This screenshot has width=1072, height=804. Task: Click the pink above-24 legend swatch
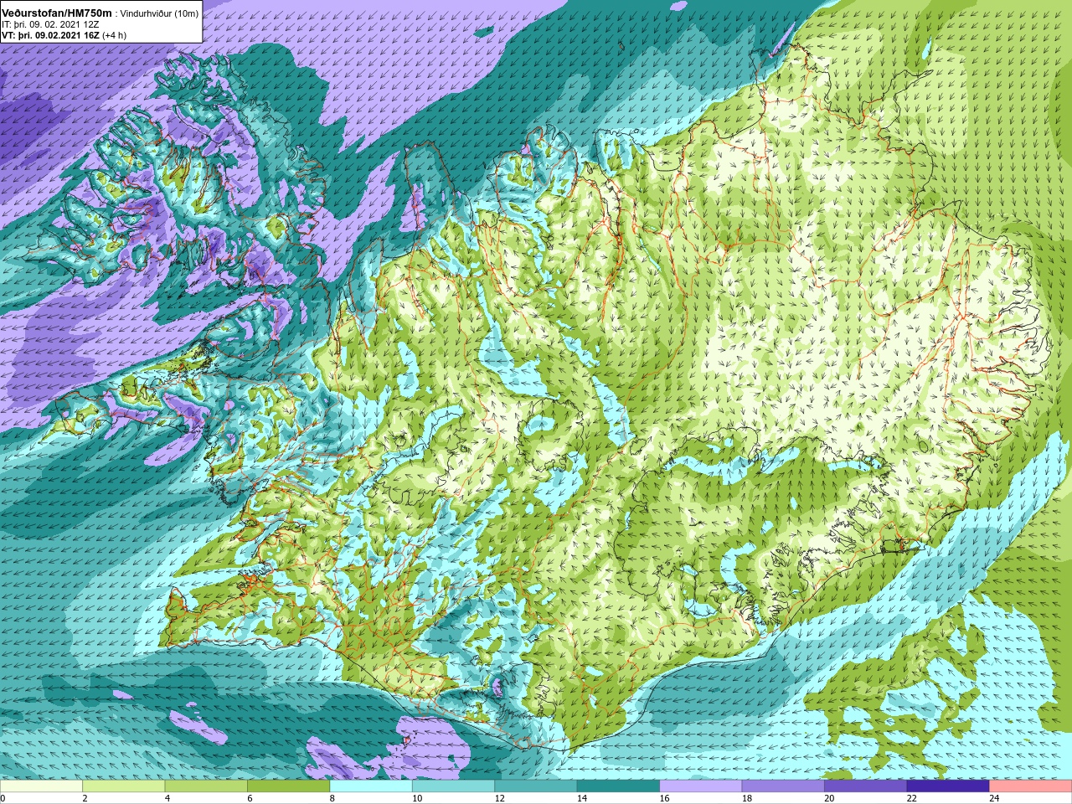point(1031,786)
